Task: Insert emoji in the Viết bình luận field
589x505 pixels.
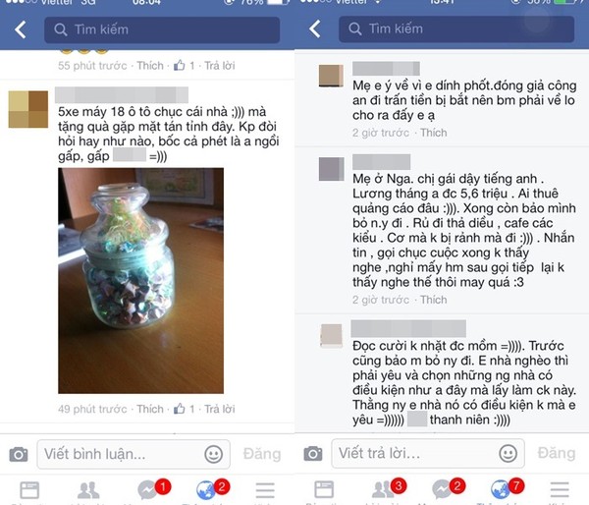Action: (213, 454)
